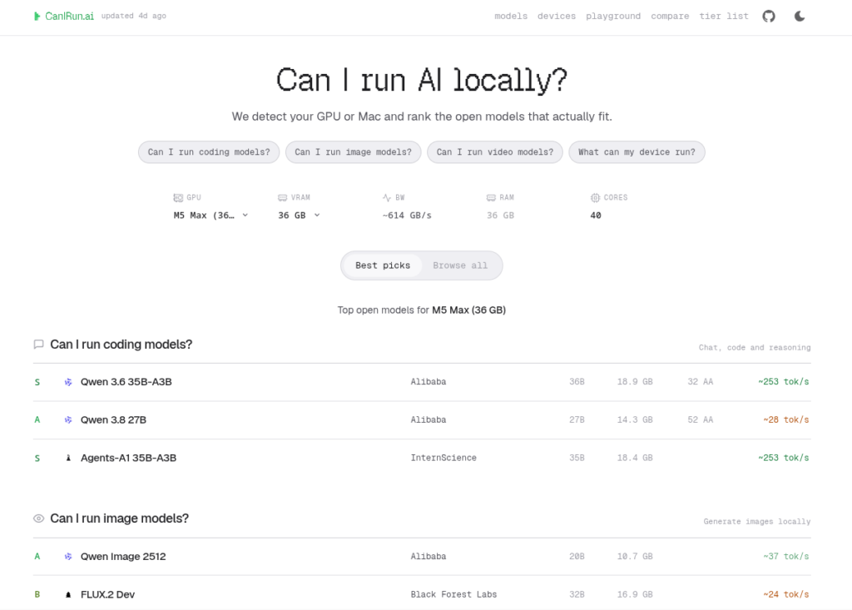Open the GPU dropdown showing M5 Max
Image resolution: width=852 pixels, height=610 pixels.
click(x=211, y=216)
